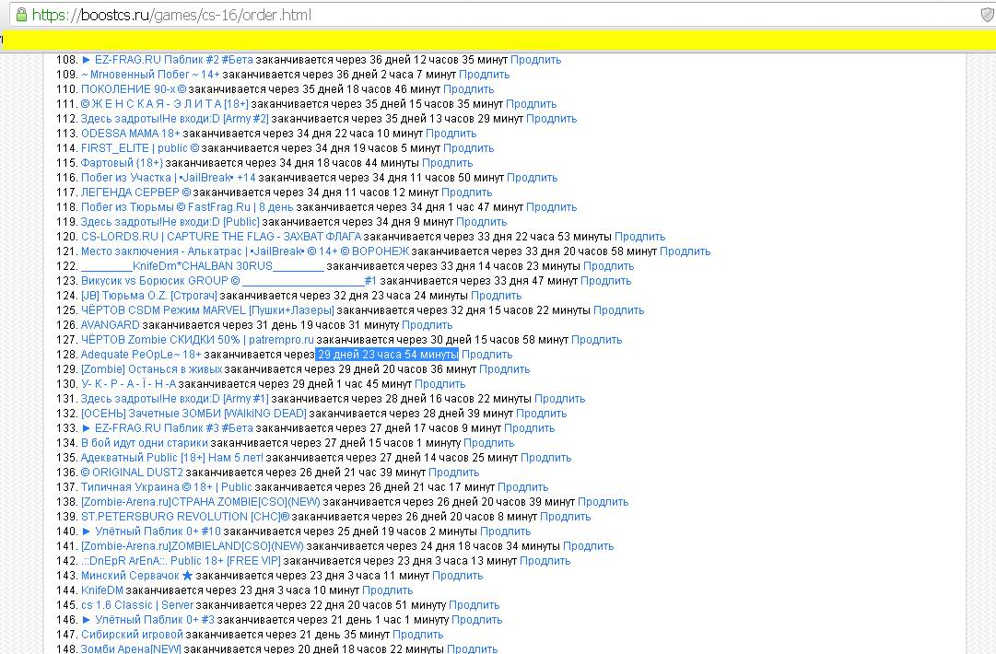Open Сибирский игровой server link
The height and width of the screenshot is (654, 996).
coord(132,635)
